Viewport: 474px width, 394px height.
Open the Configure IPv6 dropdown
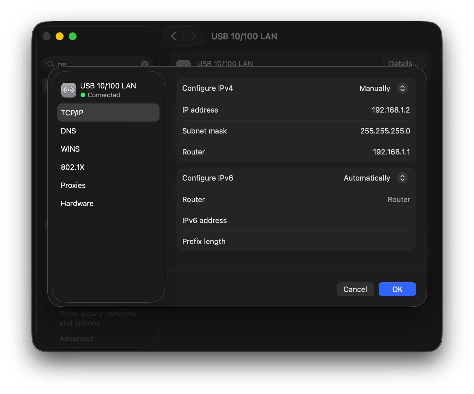pyautogui.click(x=402, y=178)
